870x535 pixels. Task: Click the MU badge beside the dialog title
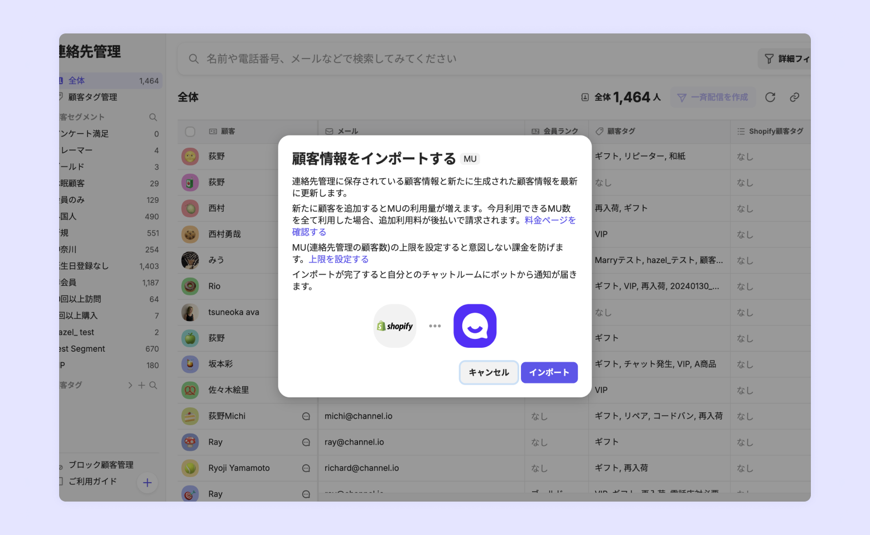[470, 159]
